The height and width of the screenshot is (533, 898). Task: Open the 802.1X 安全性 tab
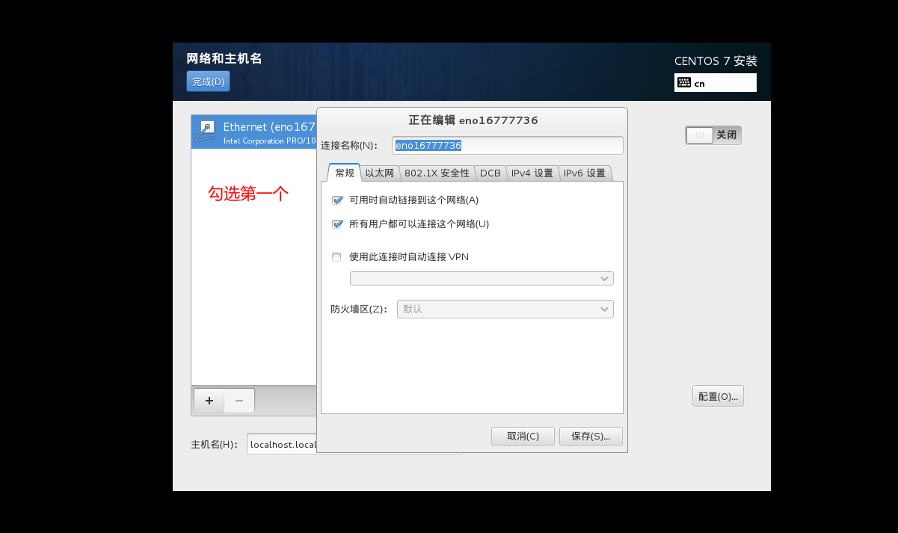click(437, 173)
